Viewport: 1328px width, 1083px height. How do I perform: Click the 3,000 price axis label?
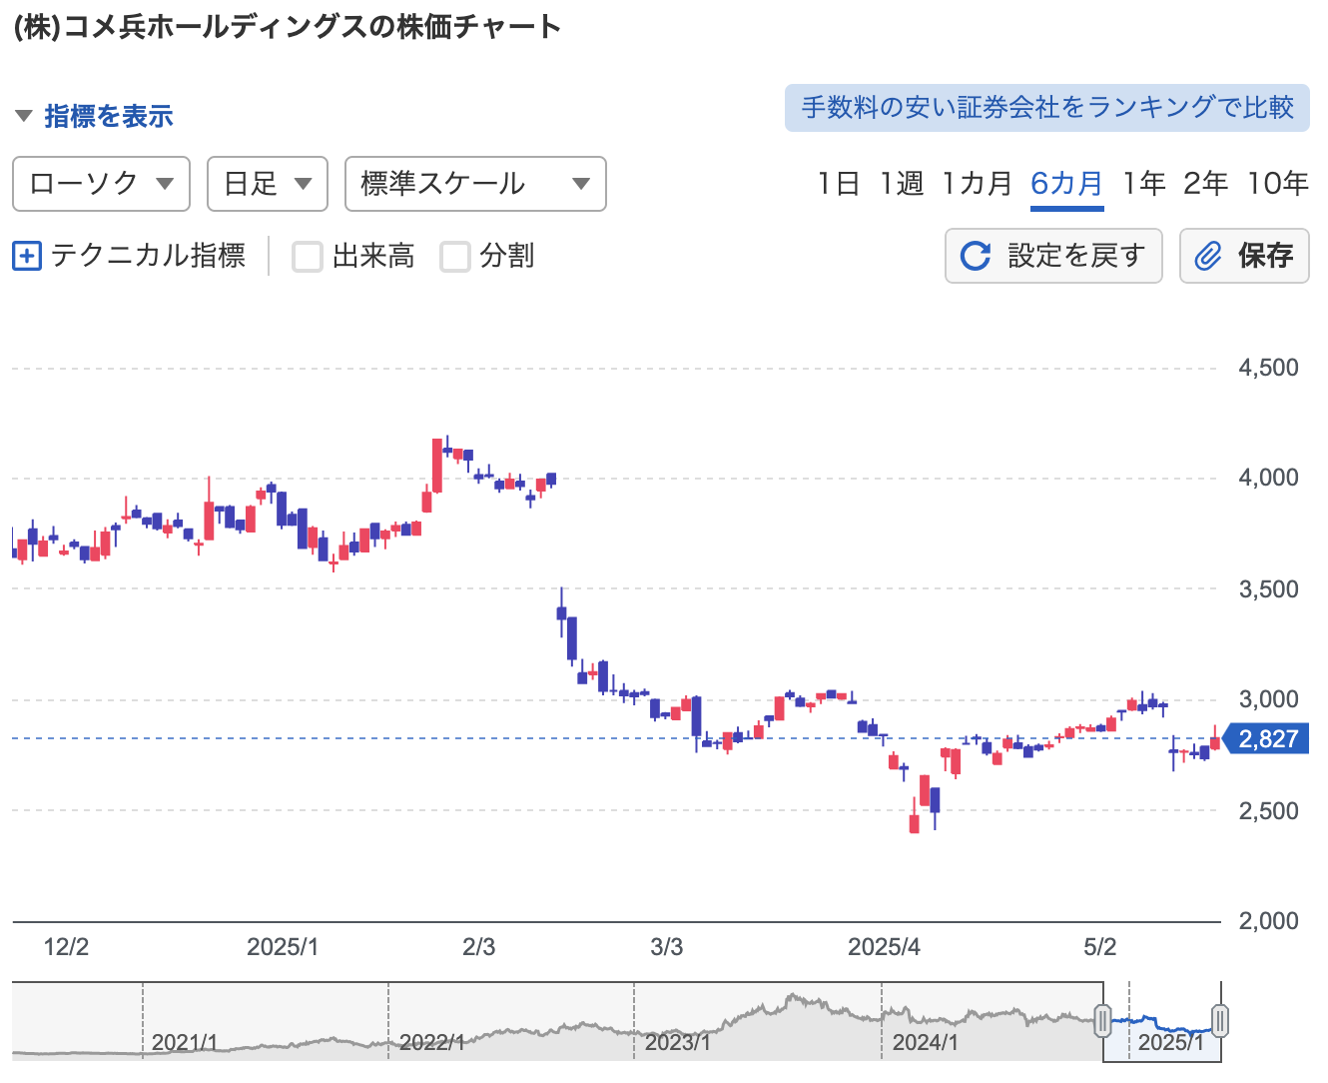coord(1269,699)
